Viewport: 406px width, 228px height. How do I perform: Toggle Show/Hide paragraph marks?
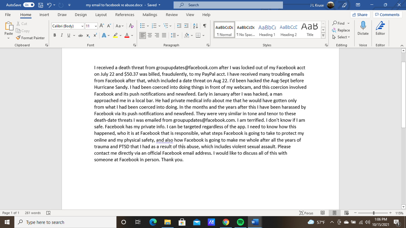(205, 26)
